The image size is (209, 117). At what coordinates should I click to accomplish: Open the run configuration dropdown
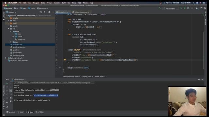(x=171, y=8)
